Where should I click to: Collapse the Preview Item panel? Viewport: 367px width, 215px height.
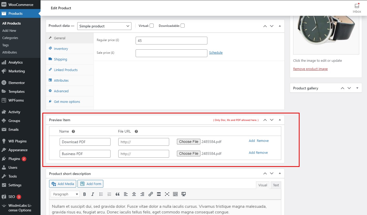280,120
